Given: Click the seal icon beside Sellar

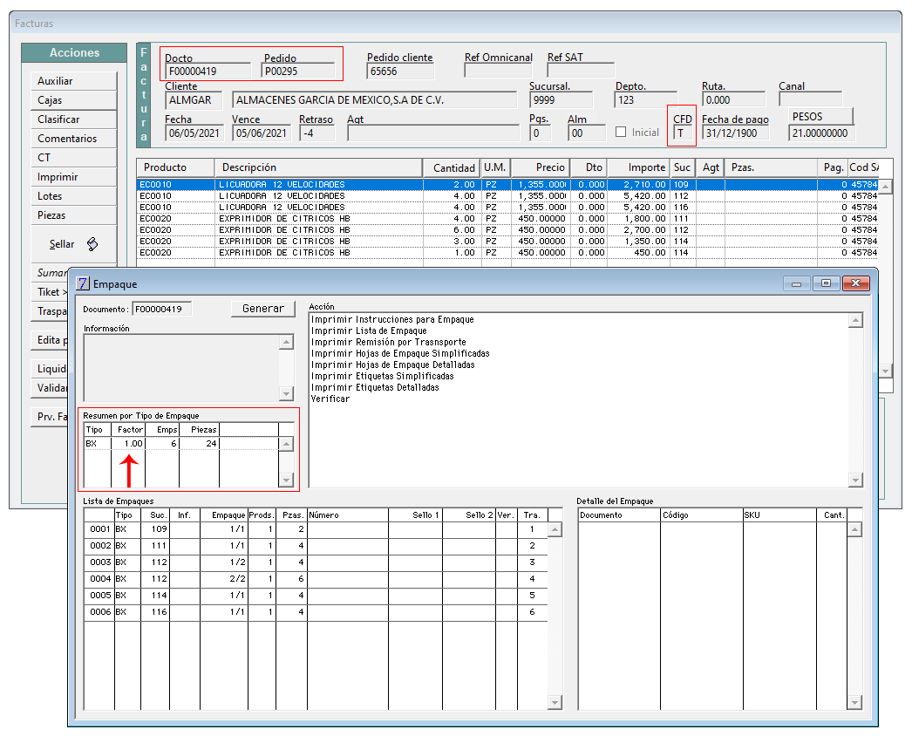Looking at the screenshot, I should click(92, 244).
